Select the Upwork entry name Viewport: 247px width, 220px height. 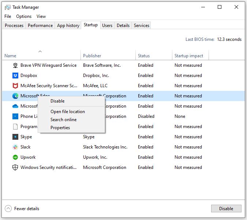(28, 157)
